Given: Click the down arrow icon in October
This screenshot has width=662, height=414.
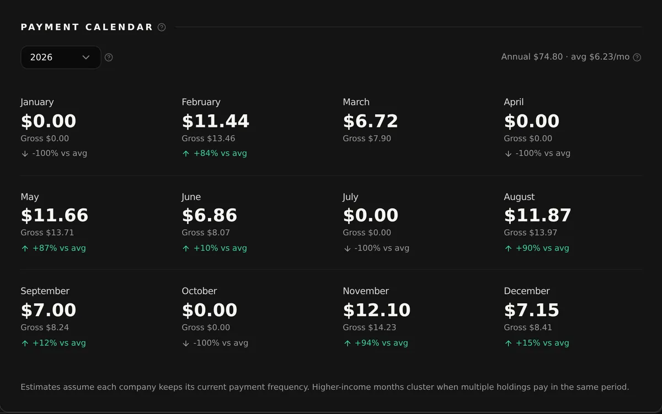Looking at the screenshot, I should coord(186,343).
